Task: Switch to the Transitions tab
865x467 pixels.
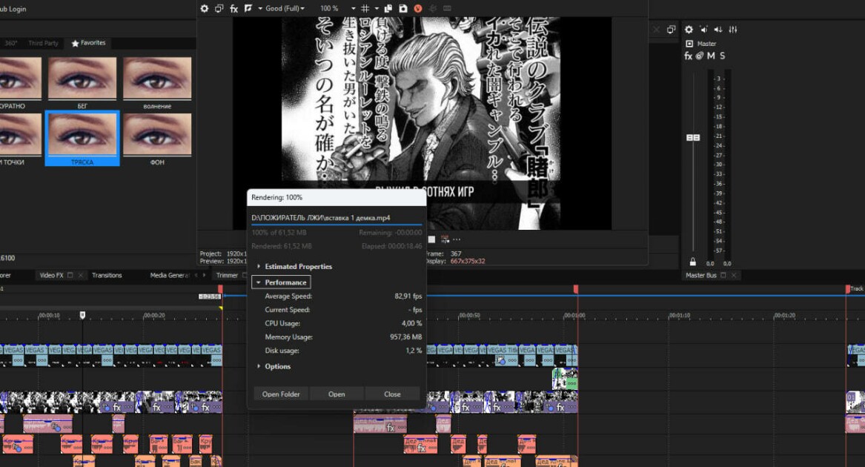Action: point(107,275)
